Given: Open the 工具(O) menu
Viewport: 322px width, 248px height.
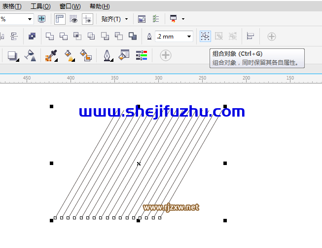Looking at the screenshot, I should 40,6.
